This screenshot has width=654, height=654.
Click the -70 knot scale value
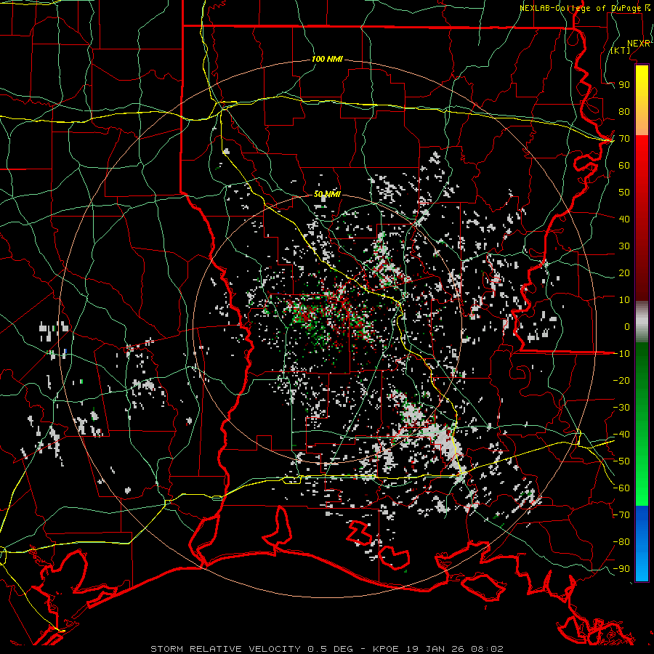[621, 515]
